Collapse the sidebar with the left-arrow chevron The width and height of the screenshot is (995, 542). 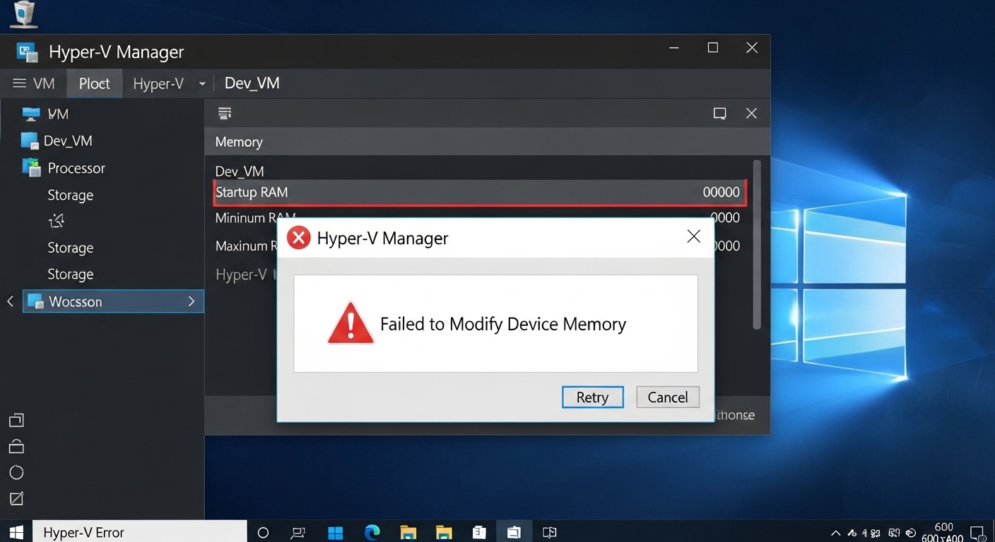coord(10,301)
